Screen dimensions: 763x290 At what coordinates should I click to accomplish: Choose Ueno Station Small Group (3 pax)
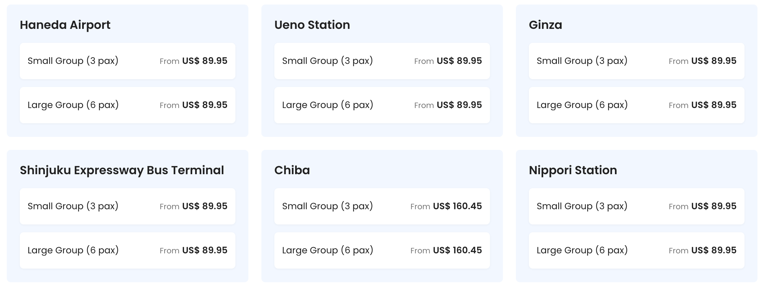(x=382, y=61)
